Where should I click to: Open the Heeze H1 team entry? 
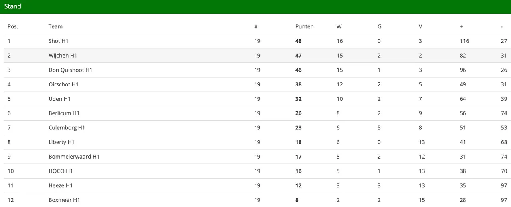pyautogui.click(x=61, y=185)
